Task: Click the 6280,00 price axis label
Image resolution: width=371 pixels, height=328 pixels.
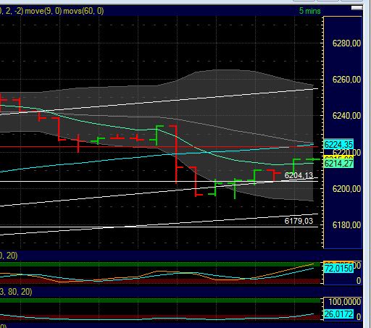Action: [346, 43]
